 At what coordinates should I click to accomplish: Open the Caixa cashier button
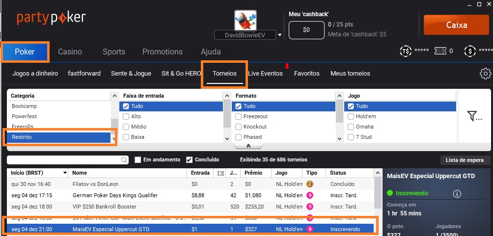[x=456, y=25]
